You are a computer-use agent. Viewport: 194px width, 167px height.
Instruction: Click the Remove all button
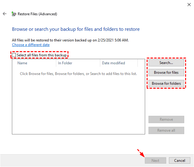click(x=166, y=130)
